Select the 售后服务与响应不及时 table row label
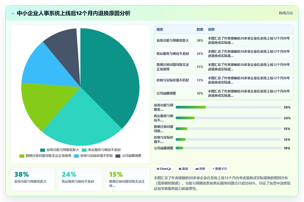 pyautogui.click(x=173, y=54)
